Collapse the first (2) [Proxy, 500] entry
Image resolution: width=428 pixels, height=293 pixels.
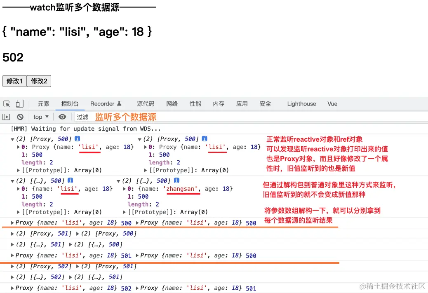(x=12, y=139)
